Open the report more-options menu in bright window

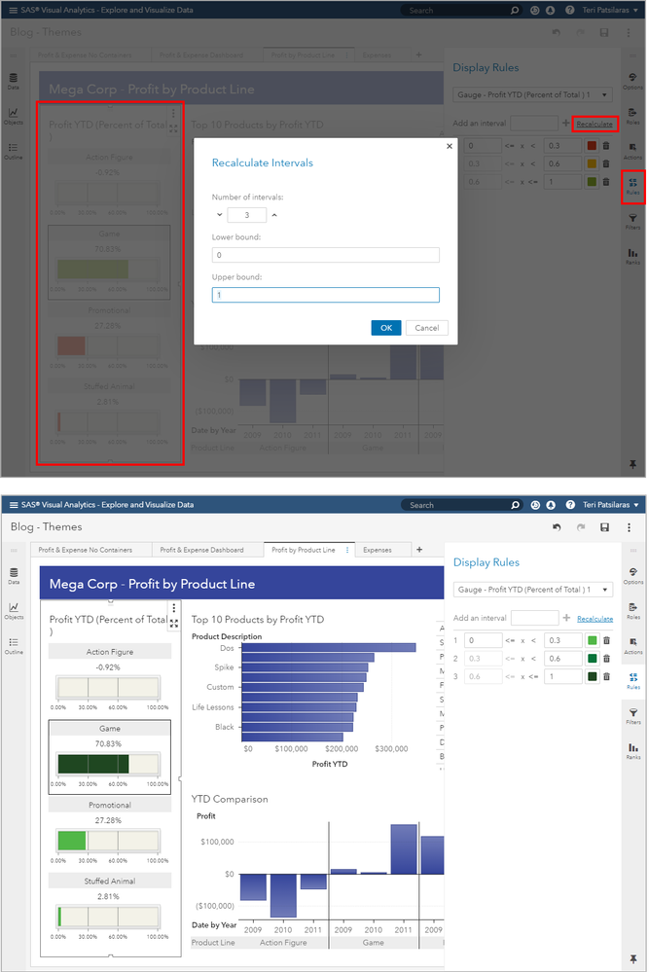(629, 527)
